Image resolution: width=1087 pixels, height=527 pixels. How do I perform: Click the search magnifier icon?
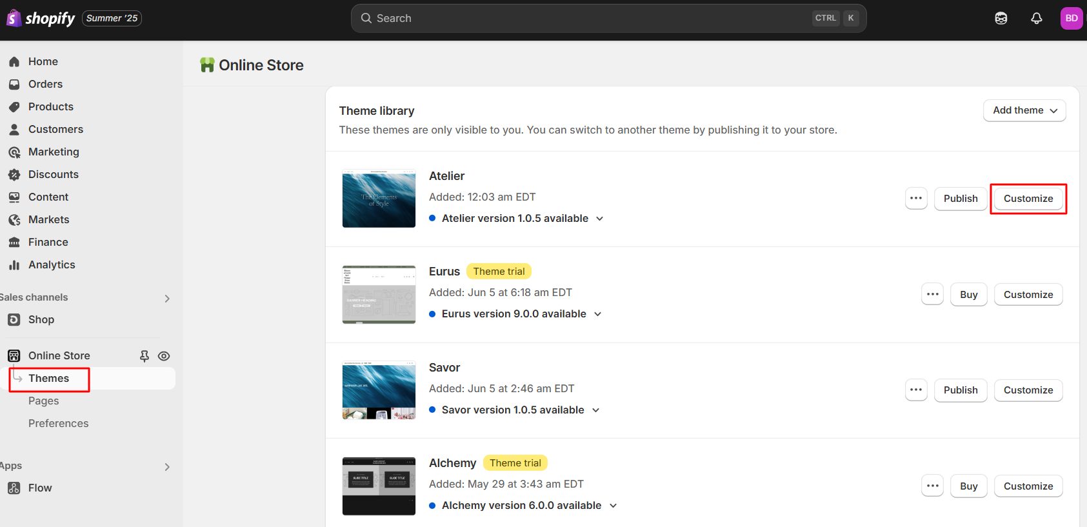[x=366, y=18]
